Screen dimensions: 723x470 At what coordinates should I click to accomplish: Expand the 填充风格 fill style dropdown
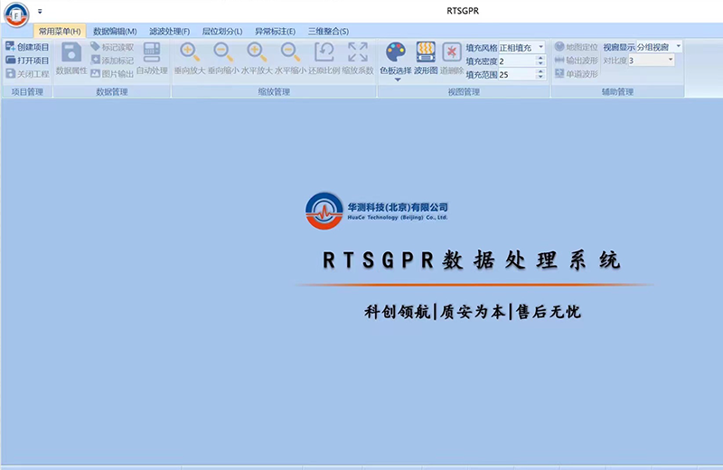coord(540,47)
